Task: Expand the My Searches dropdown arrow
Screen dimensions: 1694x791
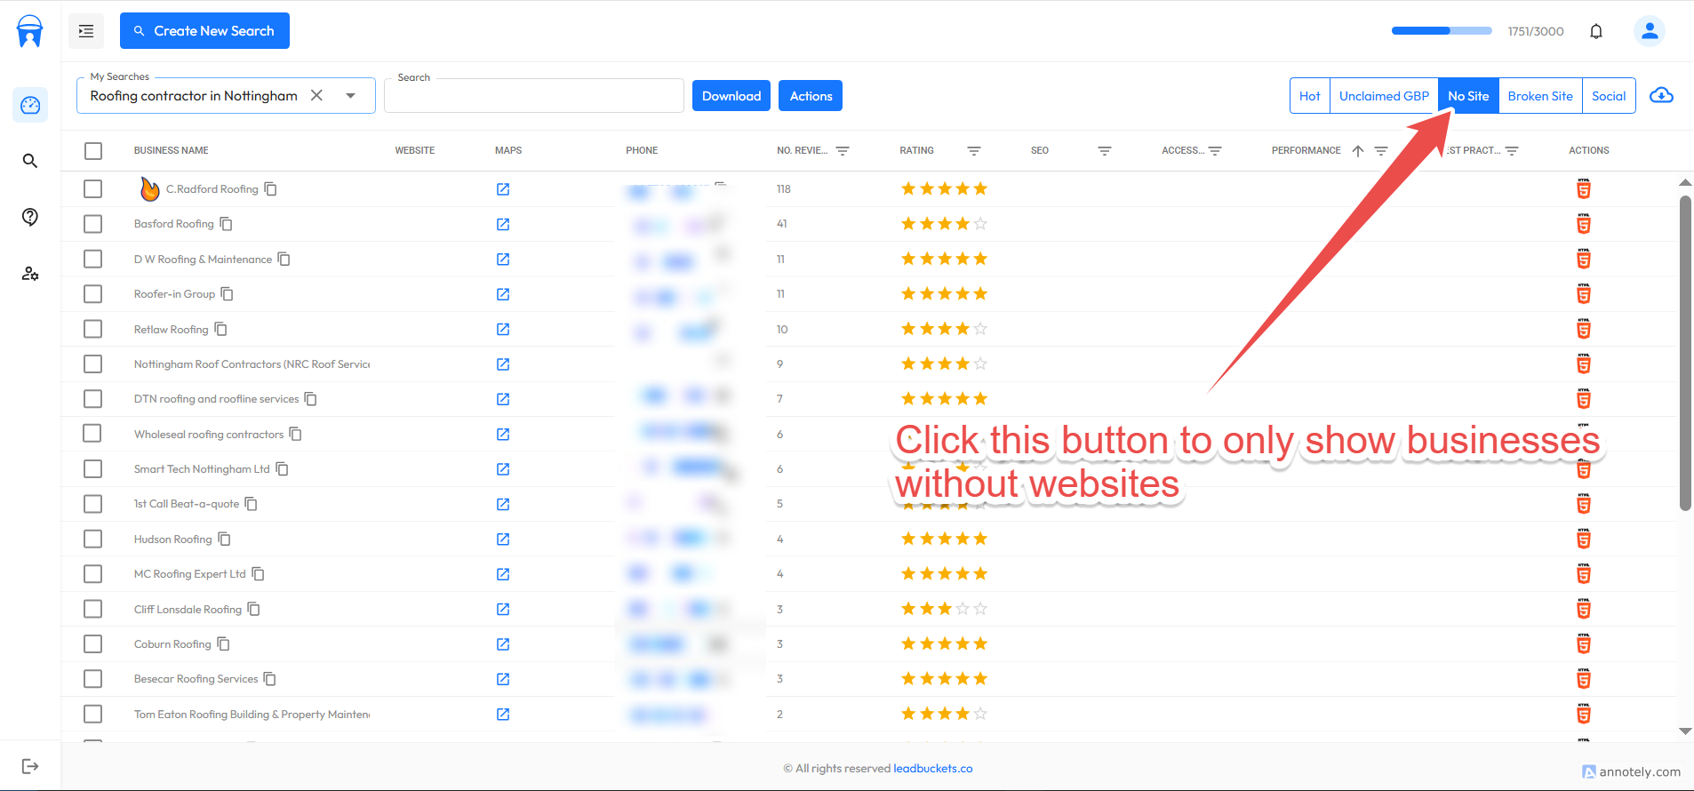Action: (351, 96)
